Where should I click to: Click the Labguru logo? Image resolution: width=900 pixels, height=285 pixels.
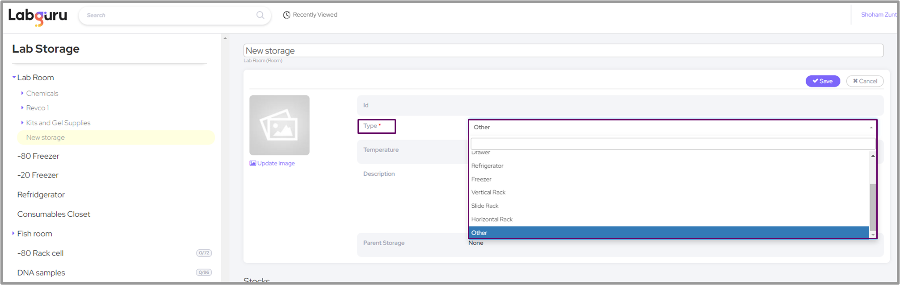coord(38,16)
